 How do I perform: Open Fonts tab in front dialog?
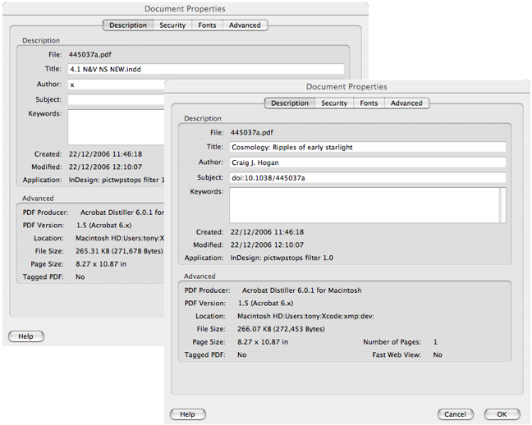pos(369,103)
